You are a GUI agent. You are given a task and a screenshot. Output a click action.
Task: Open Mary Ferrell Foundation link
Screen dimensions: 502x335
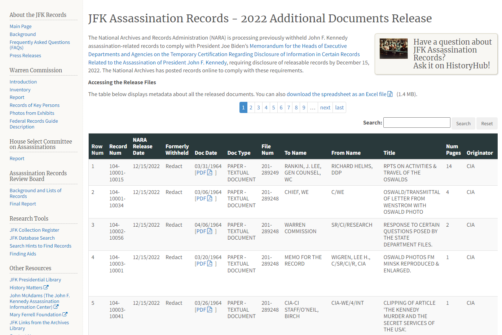pos(35,314)
